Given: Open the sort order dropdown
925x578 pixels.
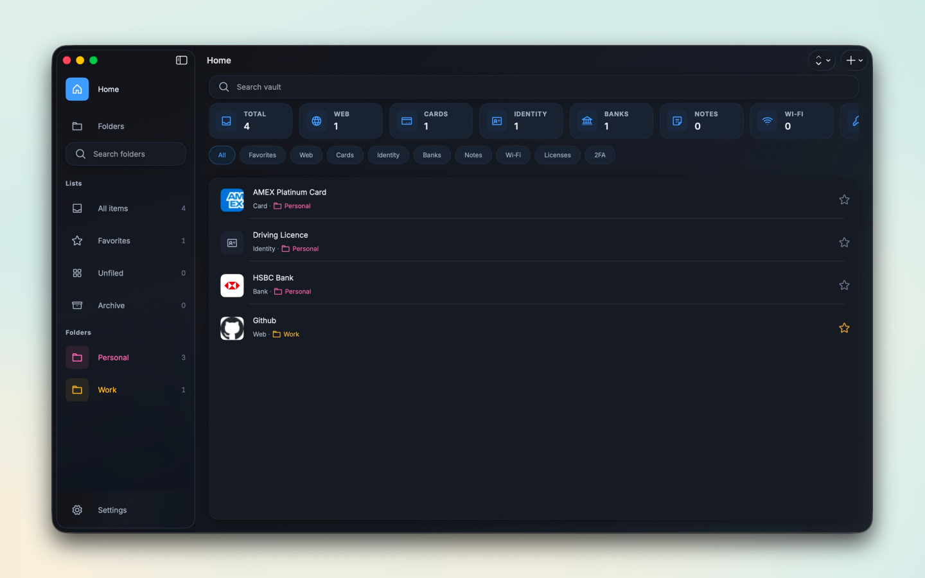Looking at the screenshot, I should (x=822, y=60).
